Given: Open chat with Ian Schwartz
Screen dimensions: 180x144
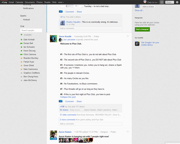Looking at the screenshot, I should (29, 47).
